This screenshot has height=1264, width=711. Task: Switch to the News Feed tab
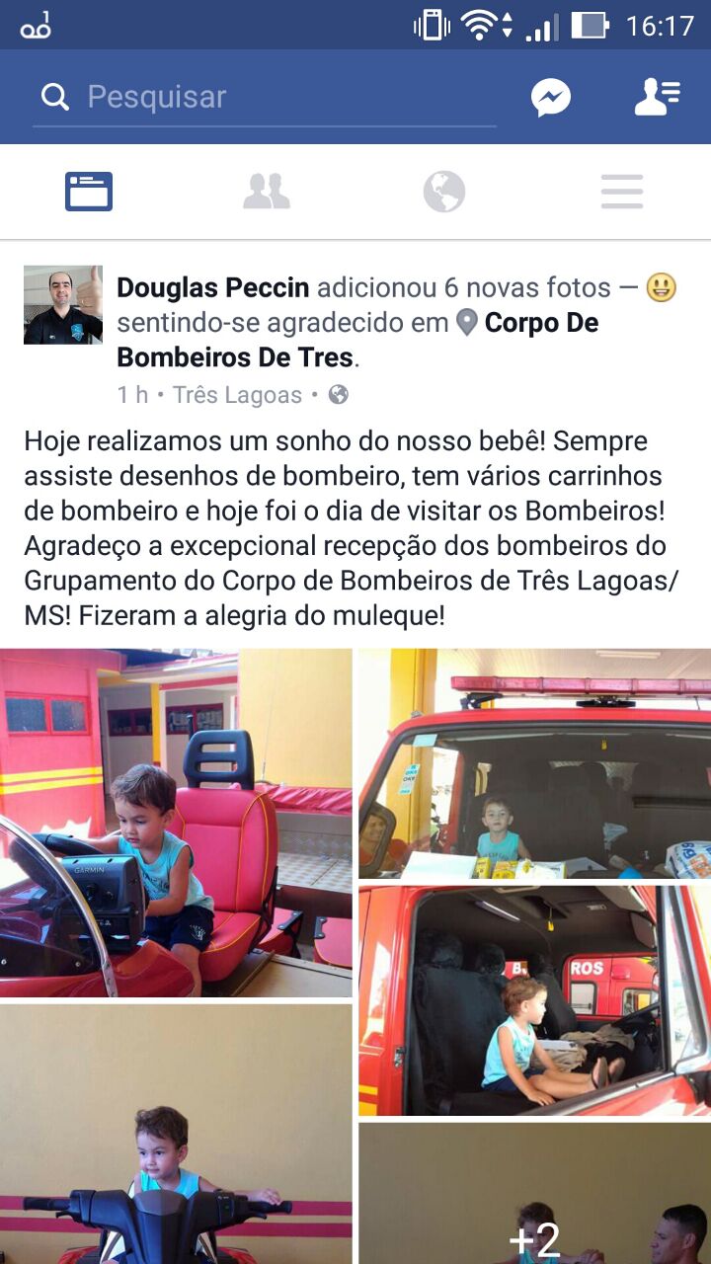(89, 192)
